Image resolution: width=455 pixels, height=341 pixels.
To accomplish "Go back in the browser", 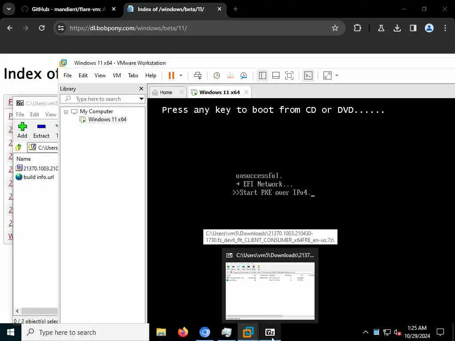I will coord(10,28).
